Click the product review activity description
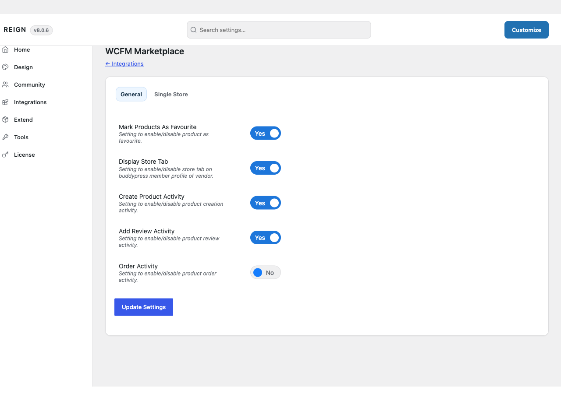This screenshot has width=561, height=394. pyautogui.click(x=169, y=242)
